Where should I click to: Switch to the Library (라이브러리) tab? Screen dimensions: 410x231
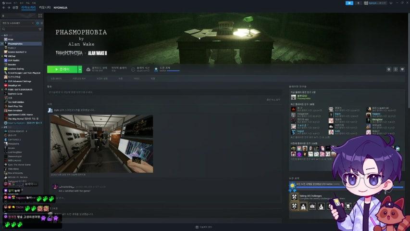click(x=28, y=8)
